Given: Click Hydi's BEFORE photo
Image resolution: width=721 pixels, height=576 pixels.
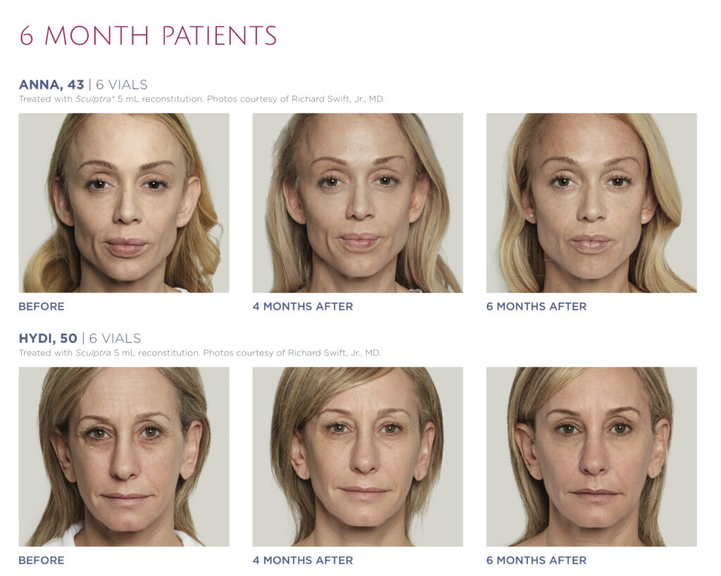Looking at the screenshot, I should 124,456.
